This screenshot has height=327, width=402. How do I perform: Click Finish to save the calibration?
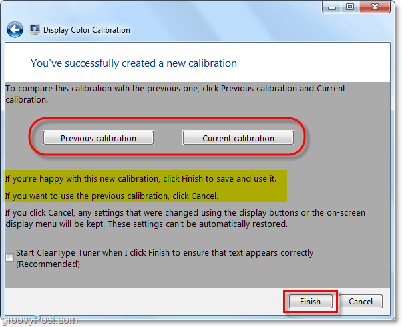pyautogui.click(x=310, y=301)
